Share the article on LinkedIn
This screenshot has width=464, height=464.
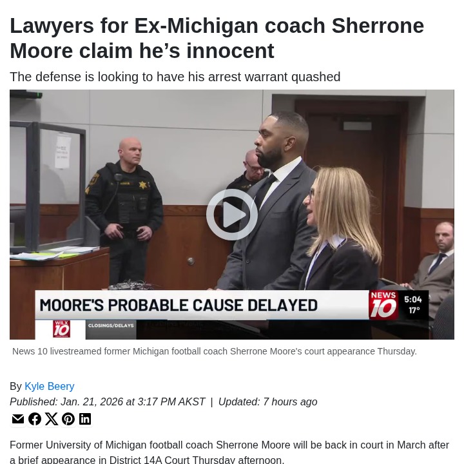tap(85, 419)
